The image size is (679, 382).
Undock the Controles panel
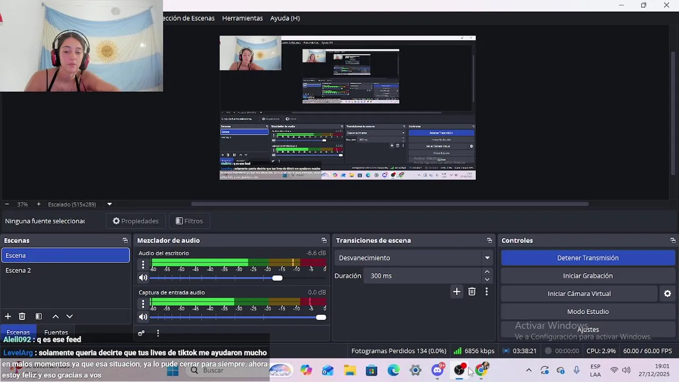673,240
